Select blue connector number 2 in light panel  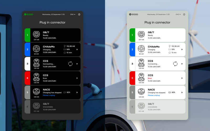[x=132, y=50]
